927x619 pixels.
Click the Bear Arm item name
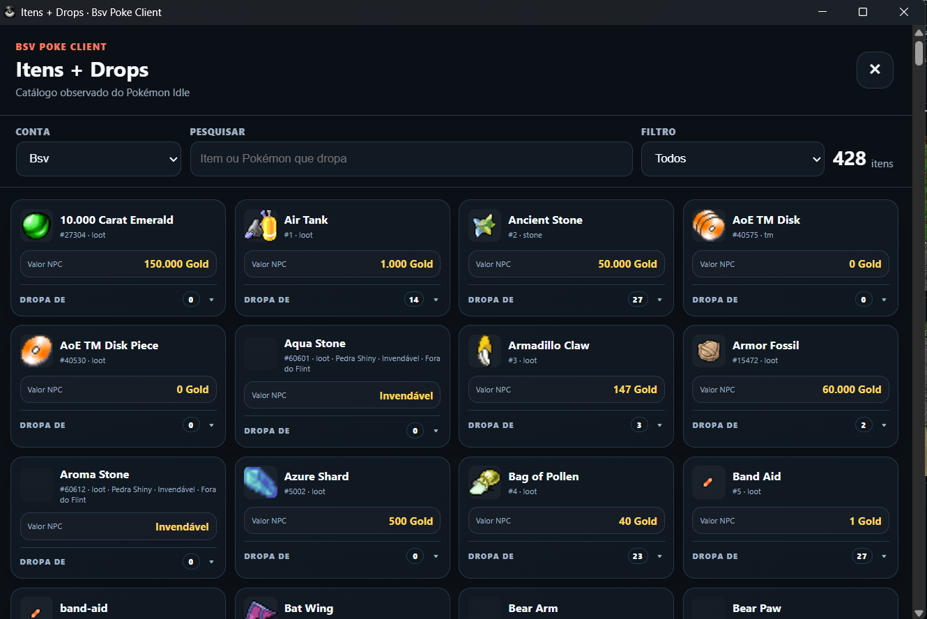point(533,609)
